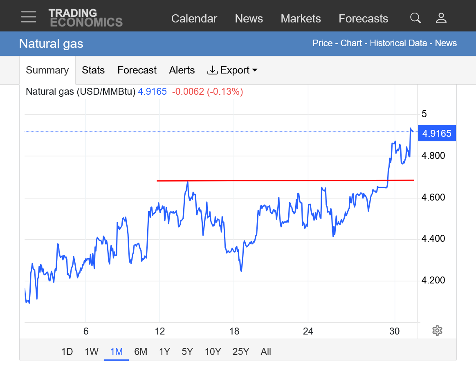Viewport: 476px width, 368px height.
Task: Switch to the Stats tab
Action: (x=93, y=70)
